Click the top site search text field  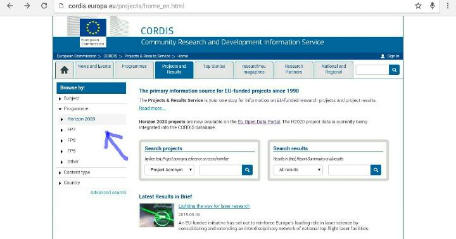point(372,70)
